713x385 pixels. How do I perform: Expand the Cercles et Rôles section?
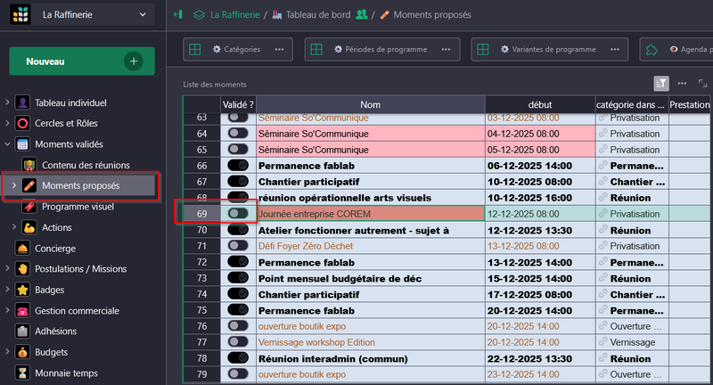point(8,123)
